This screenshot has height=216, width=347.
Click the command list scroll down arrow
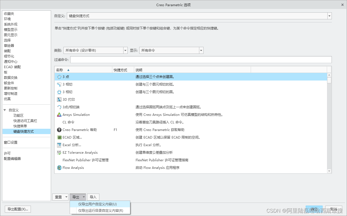(x=329, y=171)
